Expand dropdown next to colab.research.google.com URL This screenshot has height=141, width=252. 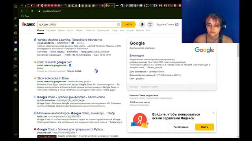[67, 65]
